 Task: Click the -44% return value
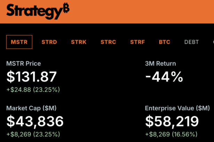click(x=164, y=77)
